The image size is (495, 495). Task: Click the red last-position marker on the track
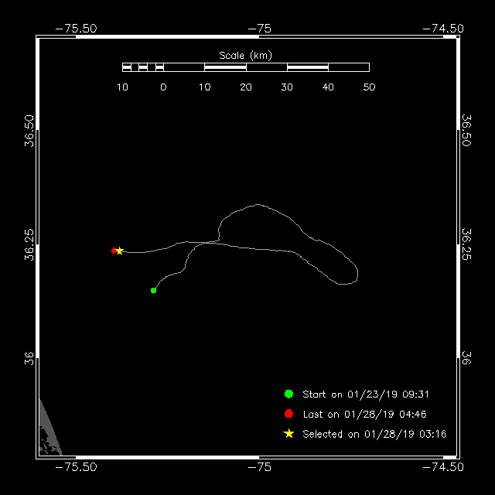[x=114, y=251]
